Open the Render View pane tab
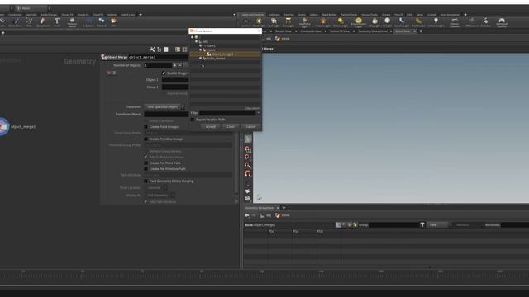This screenshot has width=529, height=297. coord(284,31)
